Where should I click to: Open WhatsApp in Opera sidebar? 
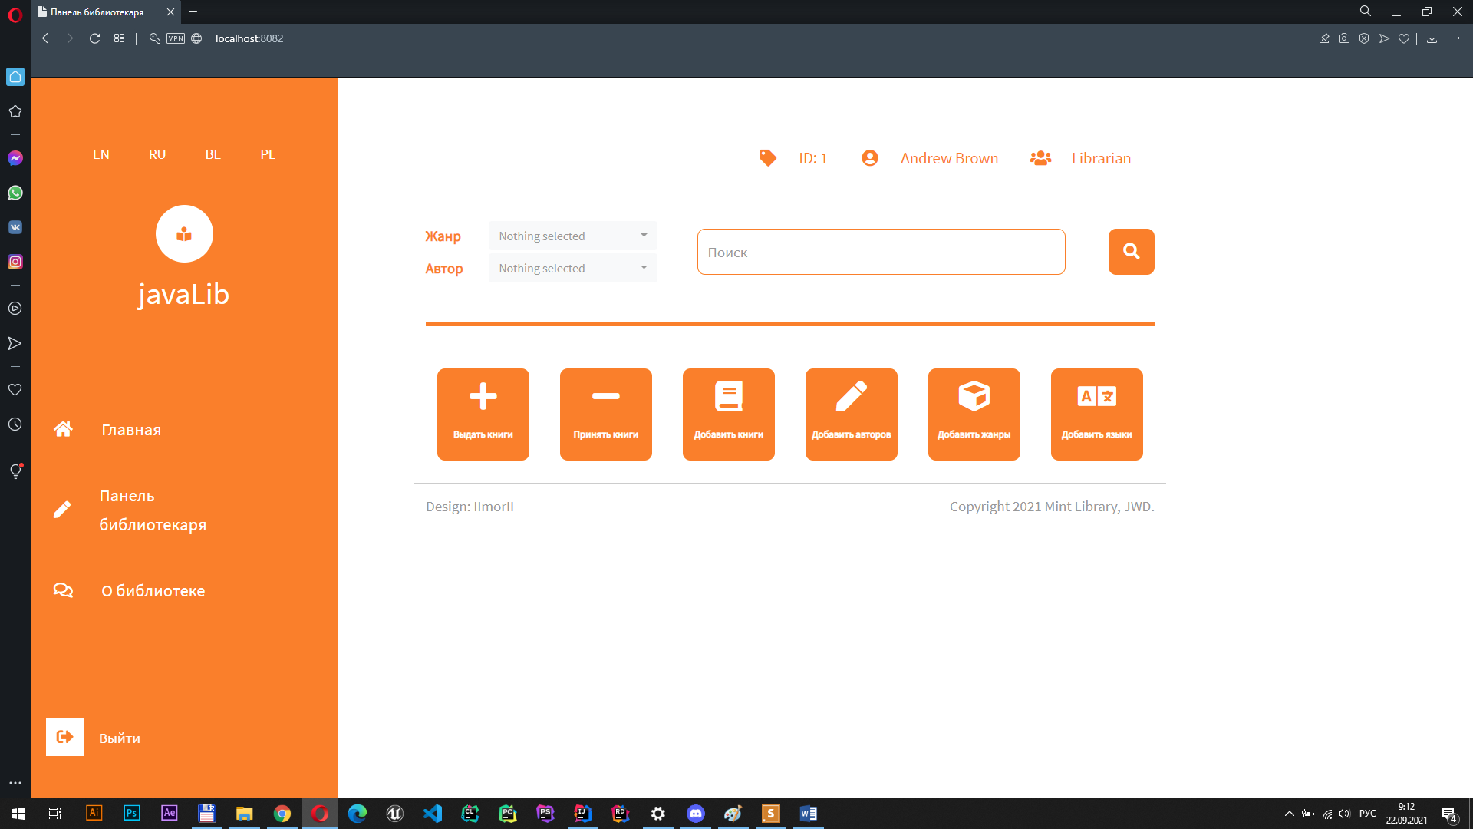pyautogui.click(x=15, y=193)
